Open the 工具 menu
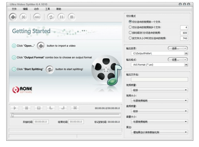This screenshot has height=147, width=199. [x=48, y=9]
